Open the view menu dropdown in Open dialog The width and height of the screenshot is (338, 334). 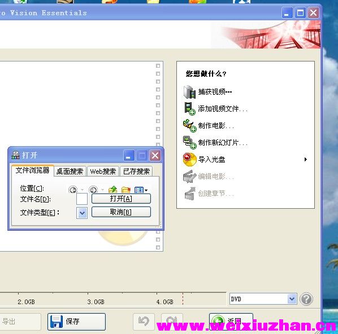pyautogui.click(x=141, y=190)
